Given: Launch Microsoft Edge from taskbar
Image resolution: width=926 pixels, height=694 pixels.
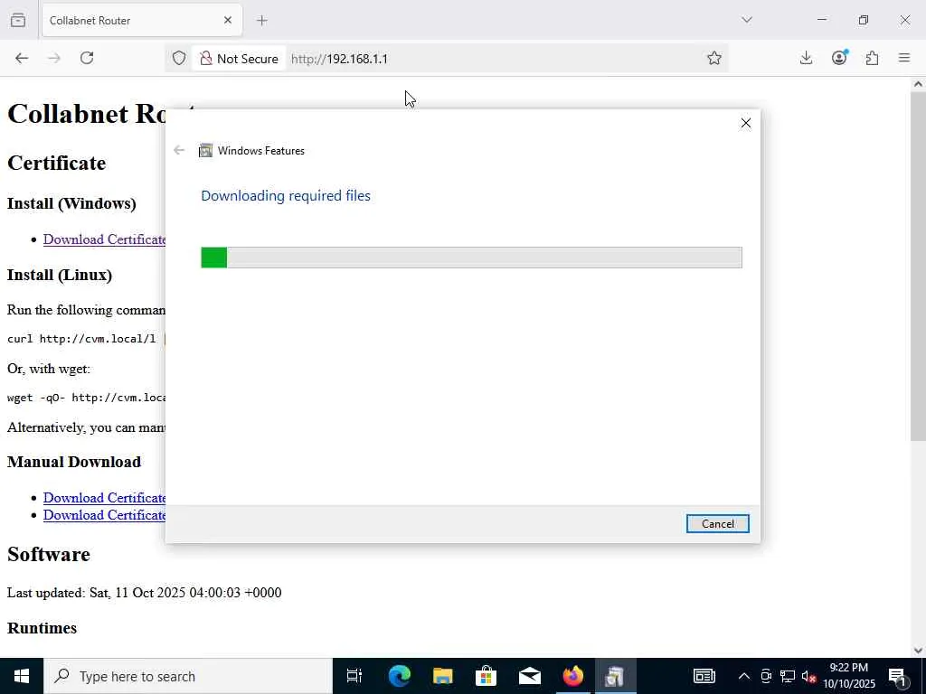Looking at the screenshot, I should [x=399, y=676].
